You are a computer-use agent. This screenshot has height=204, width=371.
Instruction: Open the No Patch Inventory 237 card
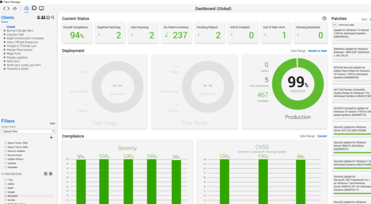point(177,32)
